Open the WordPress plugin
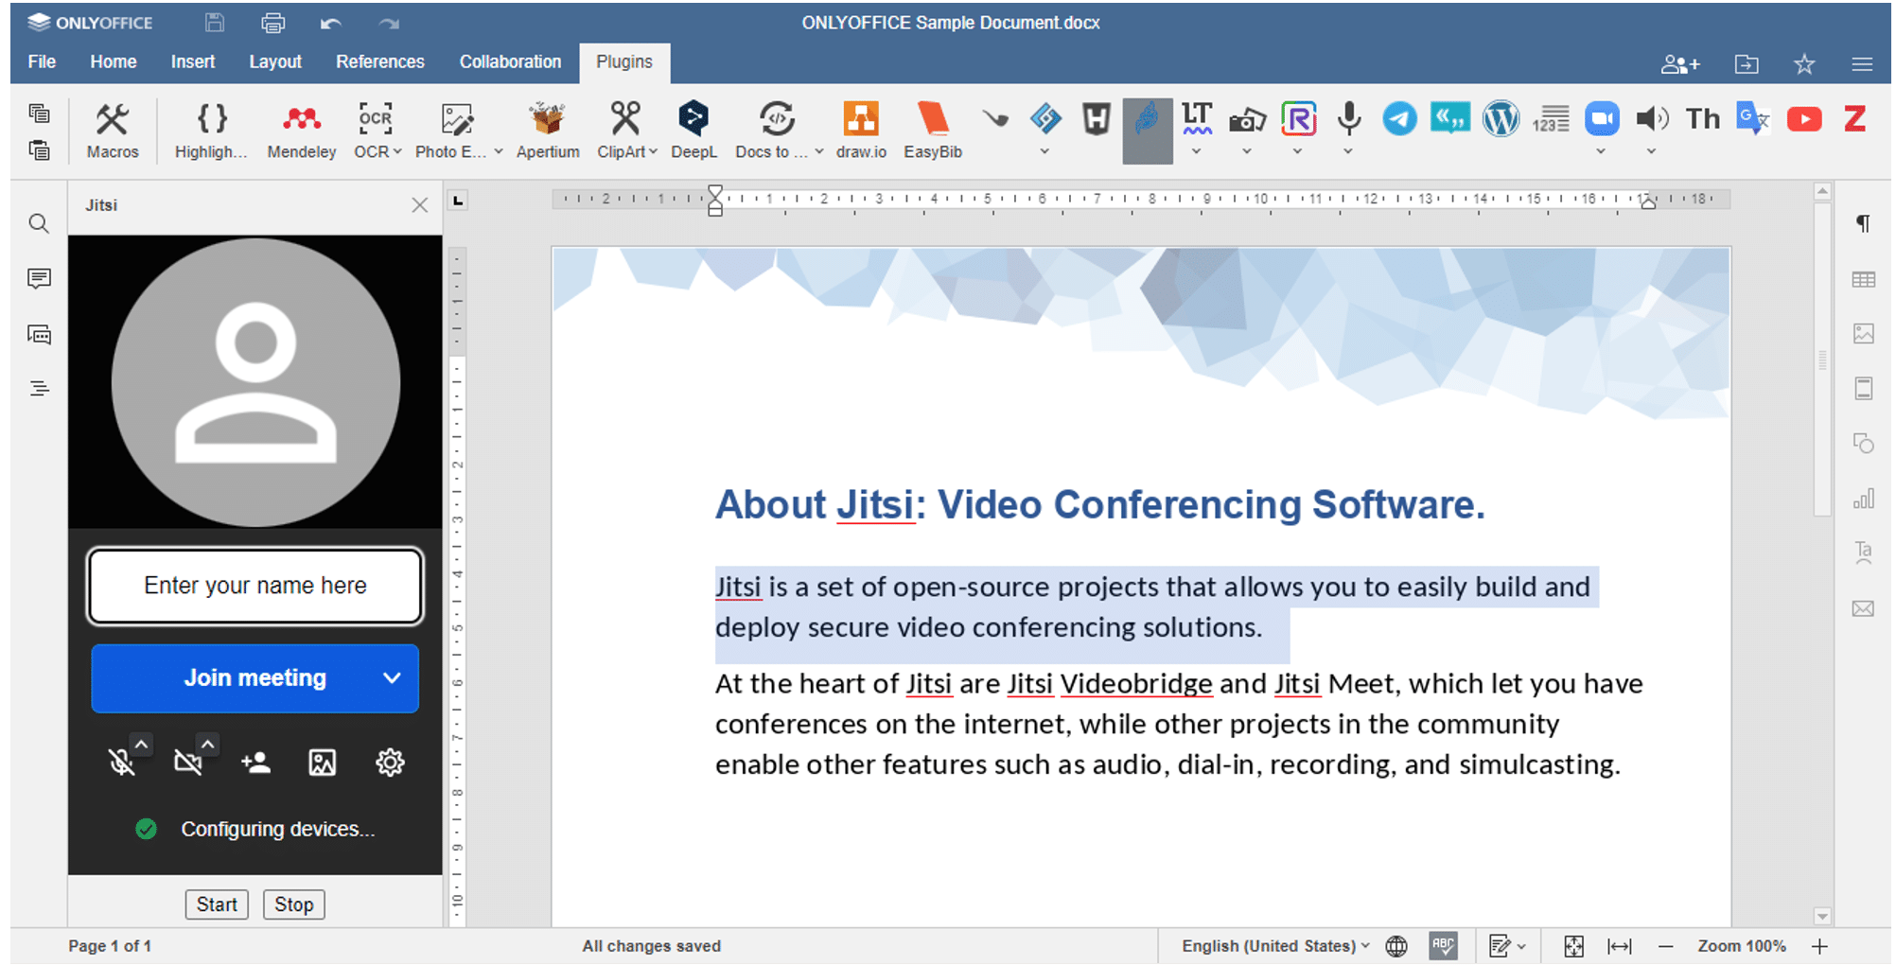The height and width of the screenshot is (965, 1896). pyautogui.click(x=1501, y=119)
